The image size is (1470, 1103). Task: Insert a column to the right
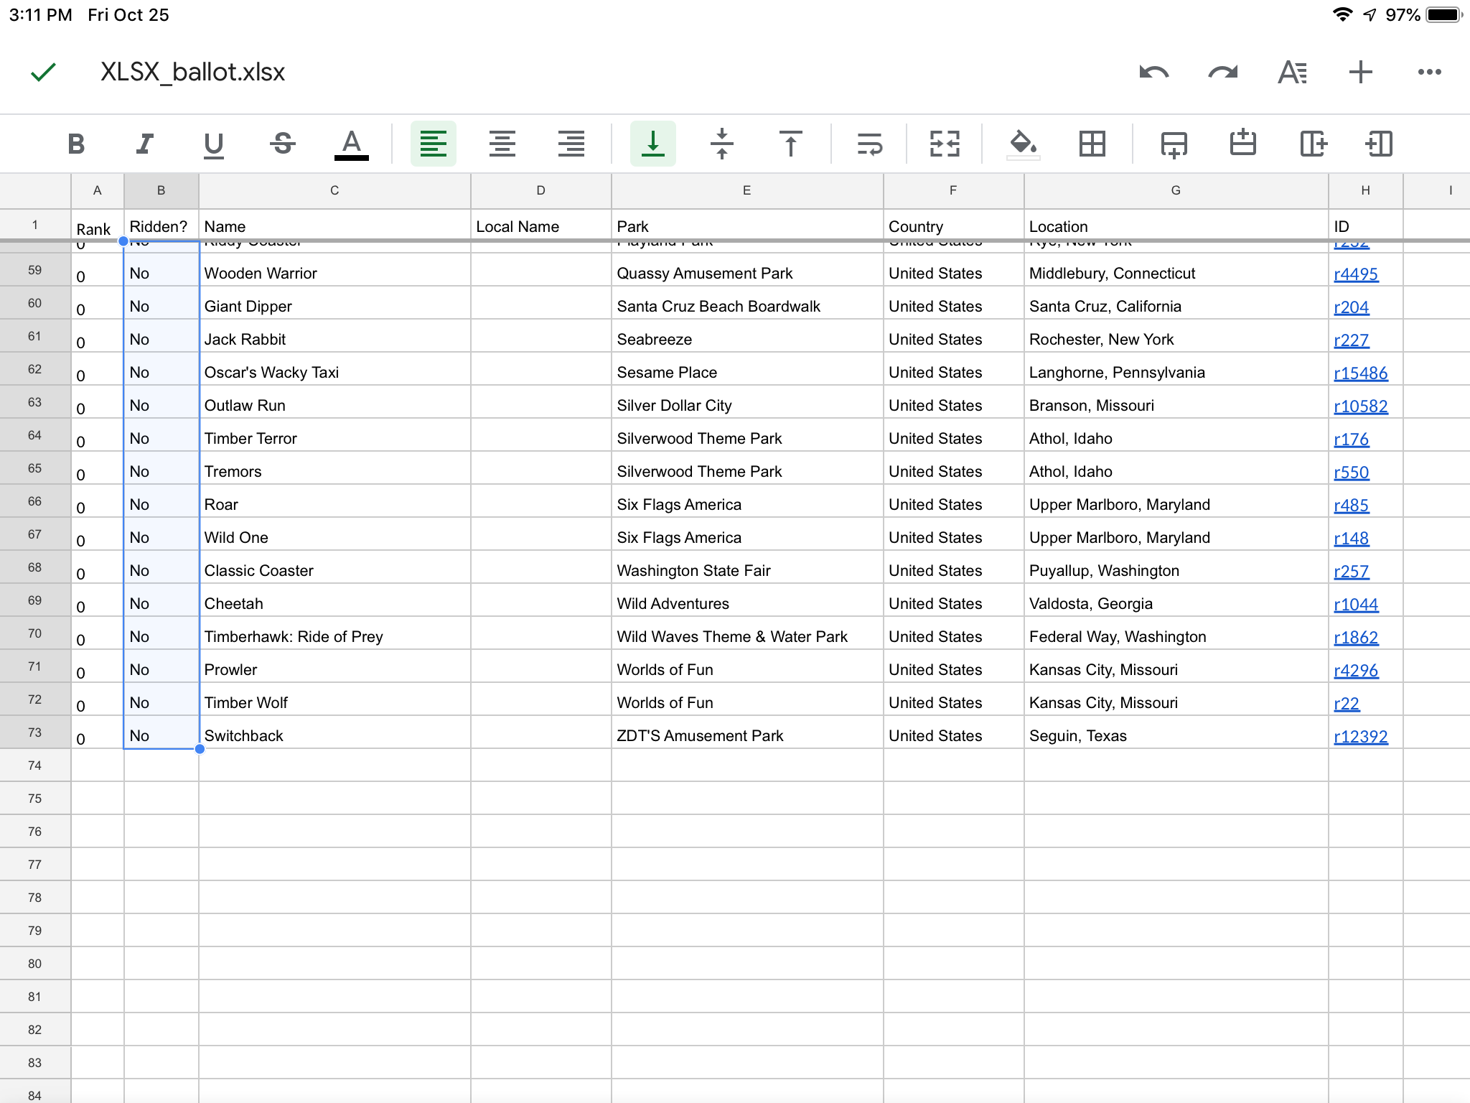1313,144
